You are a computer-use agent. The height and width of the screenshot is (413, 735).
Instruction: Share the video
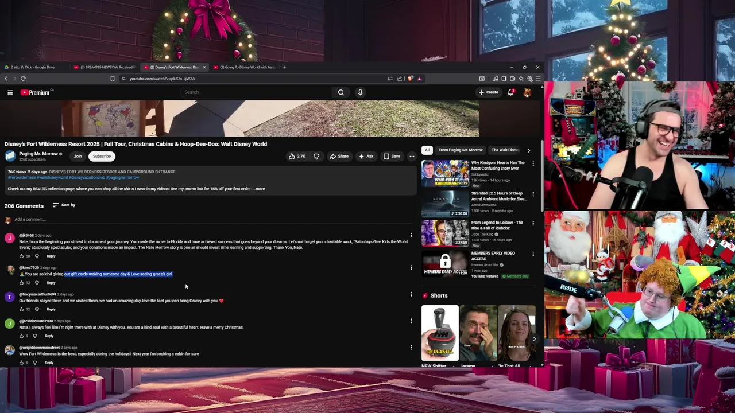coord(339,156)
